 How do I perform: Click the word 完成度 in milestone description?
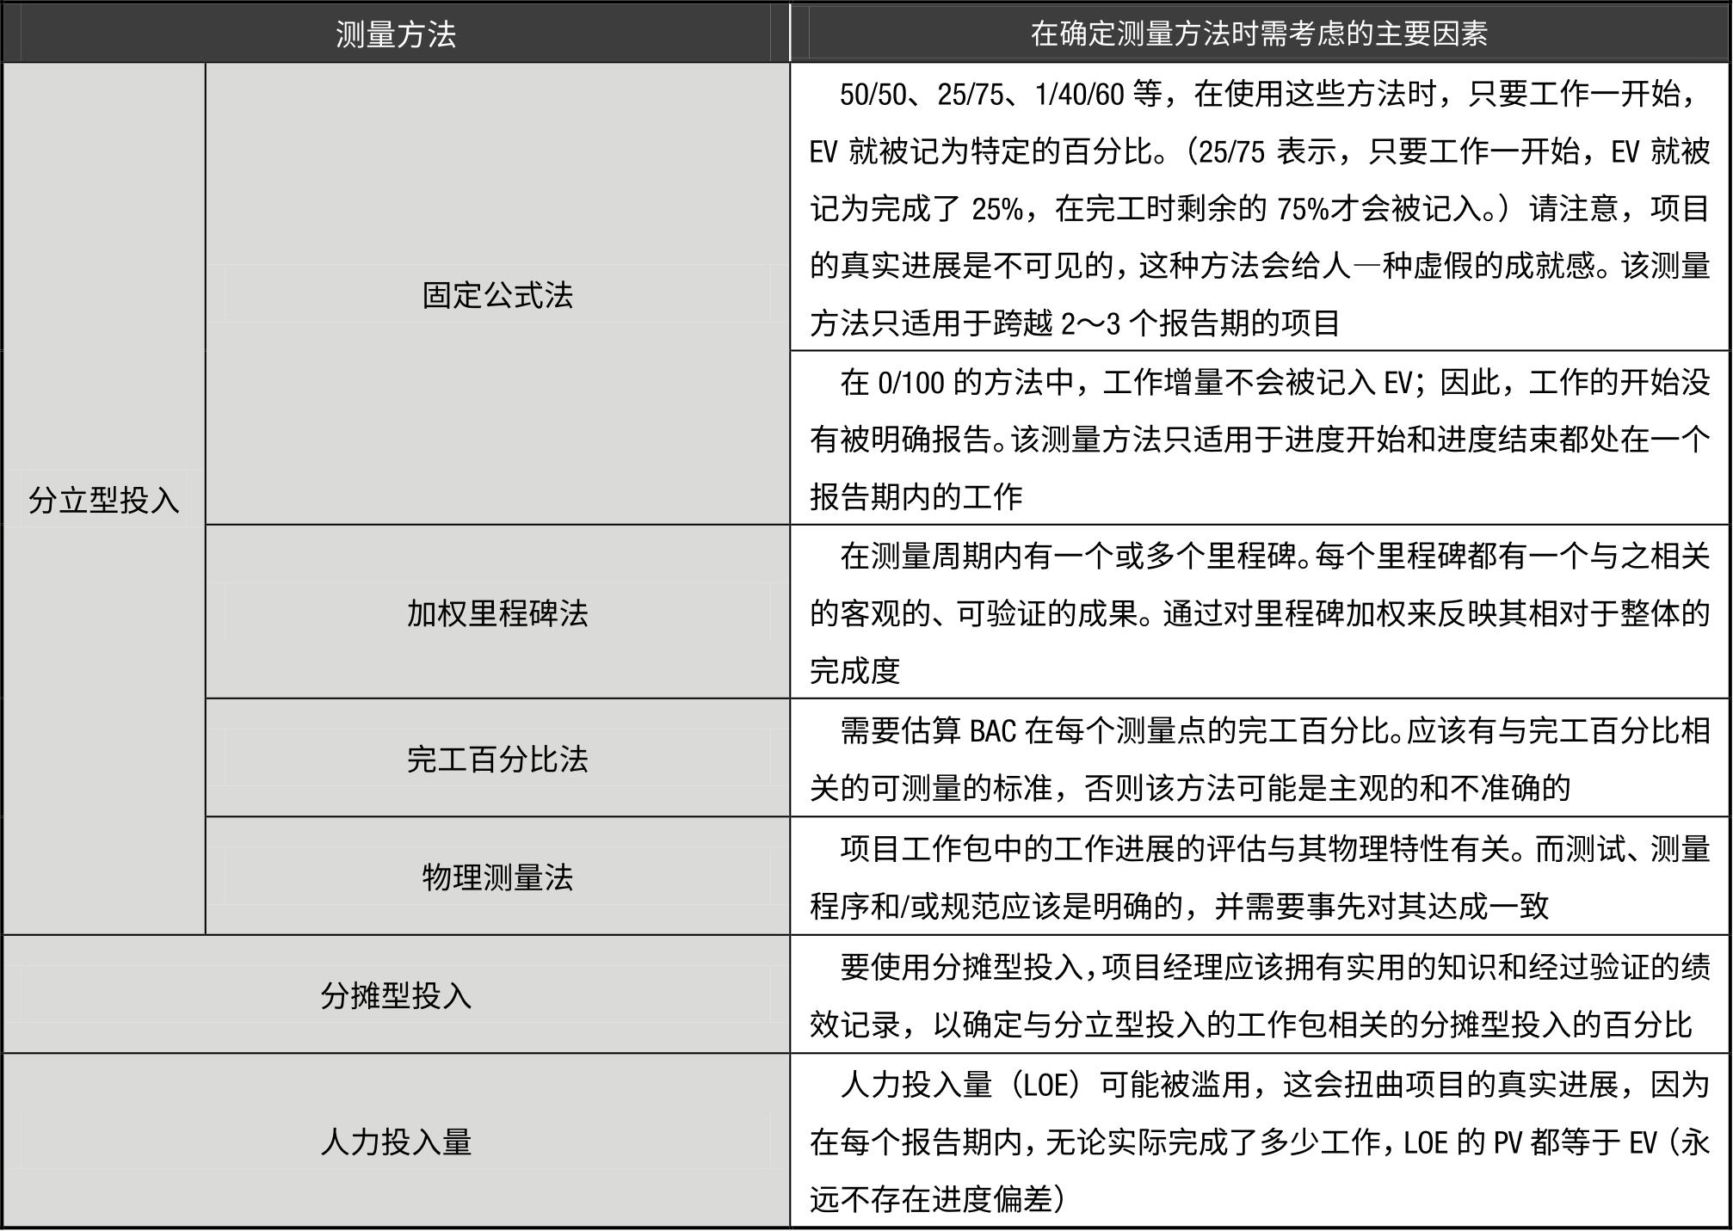[x=854, y=671]
